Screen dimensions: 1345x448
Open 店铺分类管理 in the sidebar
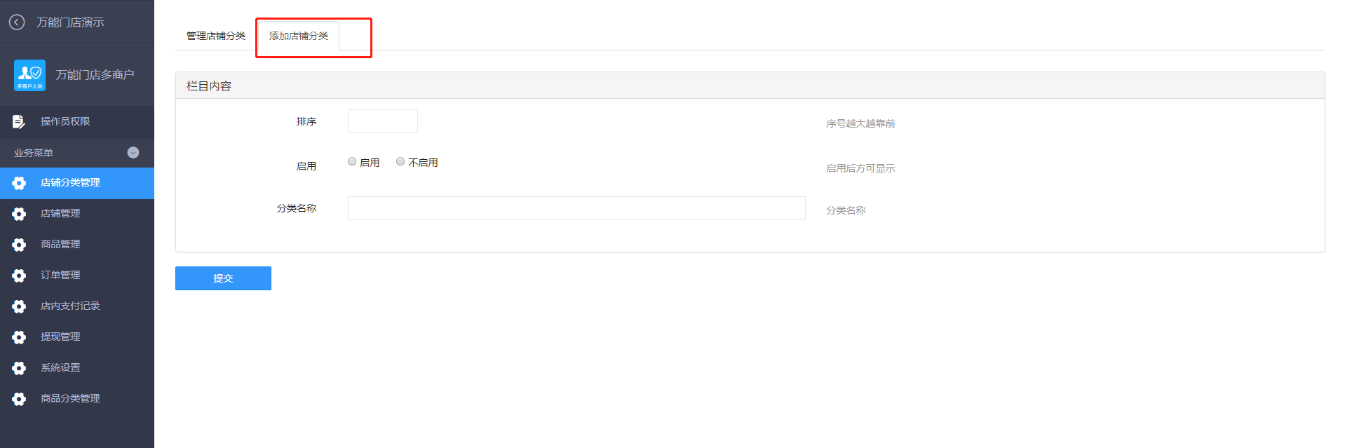(77, 183)
